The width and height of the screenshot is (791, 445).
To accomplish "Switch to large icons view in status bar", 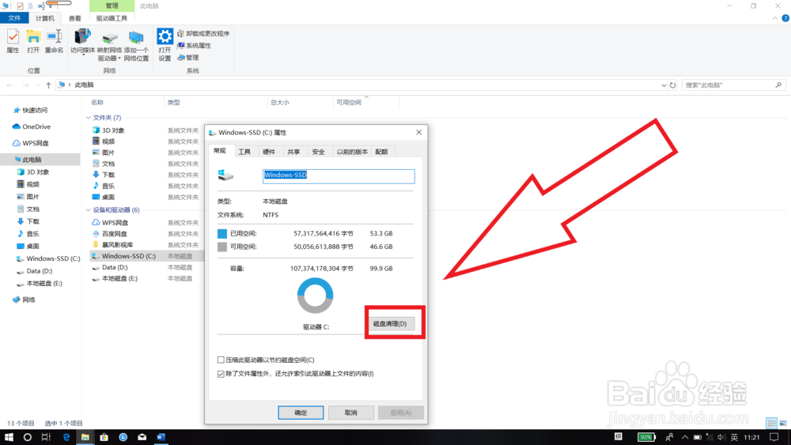I will pyautogui.click(x=783, y=424).
